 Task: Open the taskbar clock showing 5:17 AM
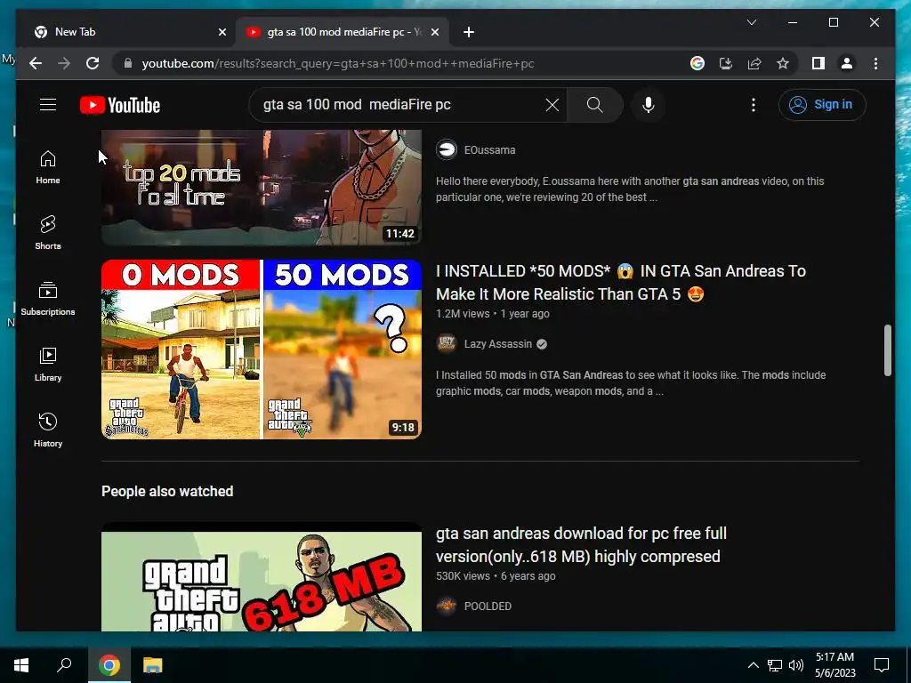(834, 665)
